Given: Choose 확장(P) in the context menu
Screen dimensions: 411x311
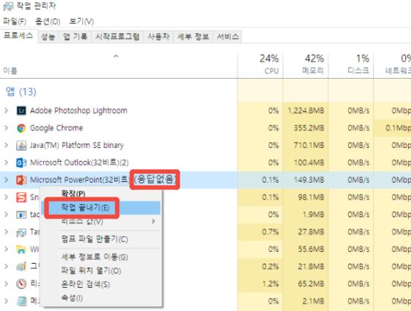Looking at the screenshot, I should [x=101, y=194].
